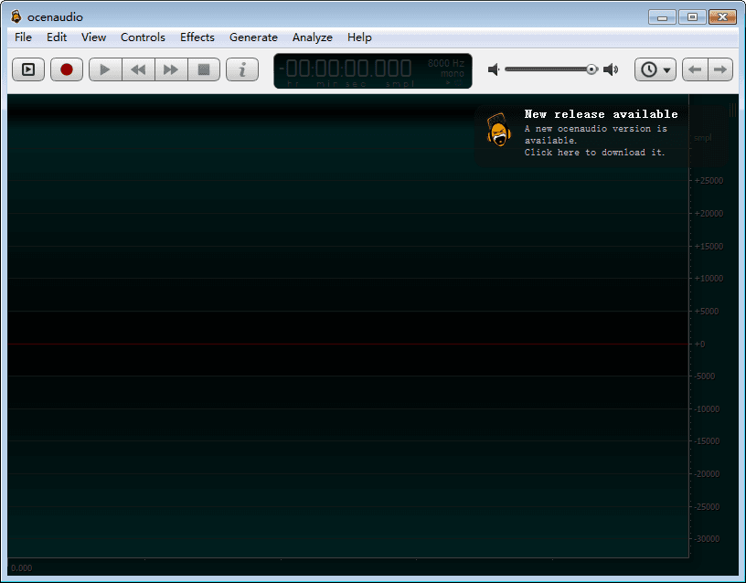Stop playback with the Stop button

[x=204, y=69]
